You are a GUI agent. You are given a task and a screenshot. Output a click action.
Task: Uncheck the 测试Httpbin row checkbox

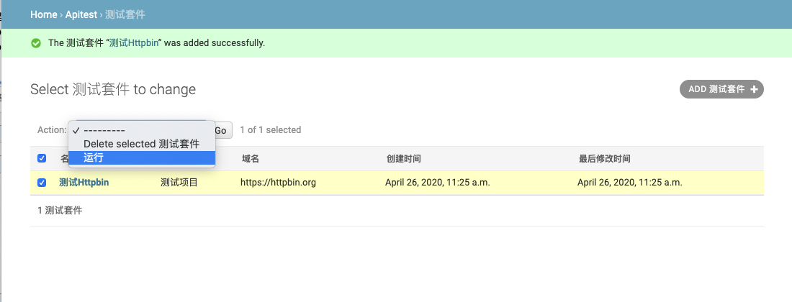coord(42,183)
